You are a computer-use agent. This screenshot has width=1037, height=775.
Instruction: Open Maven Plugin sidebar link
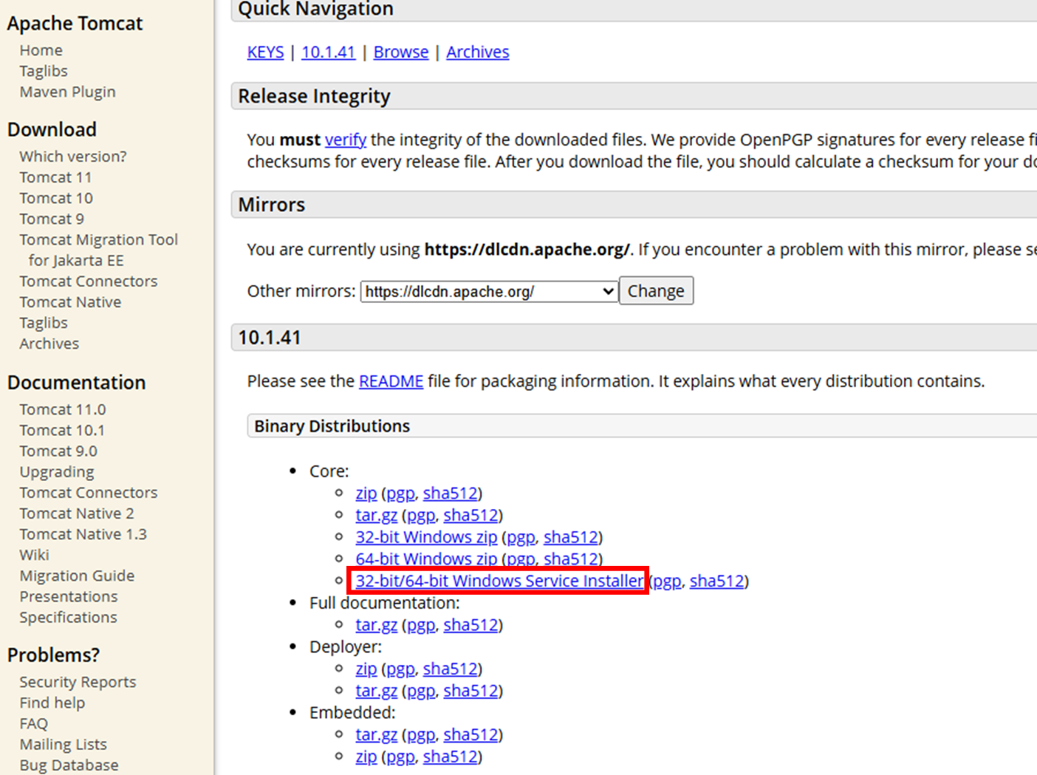[68, 92]
